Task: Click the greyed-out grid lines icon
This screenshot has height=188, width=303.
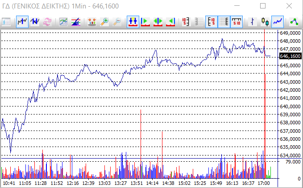Action: click(x=199, y=22)
